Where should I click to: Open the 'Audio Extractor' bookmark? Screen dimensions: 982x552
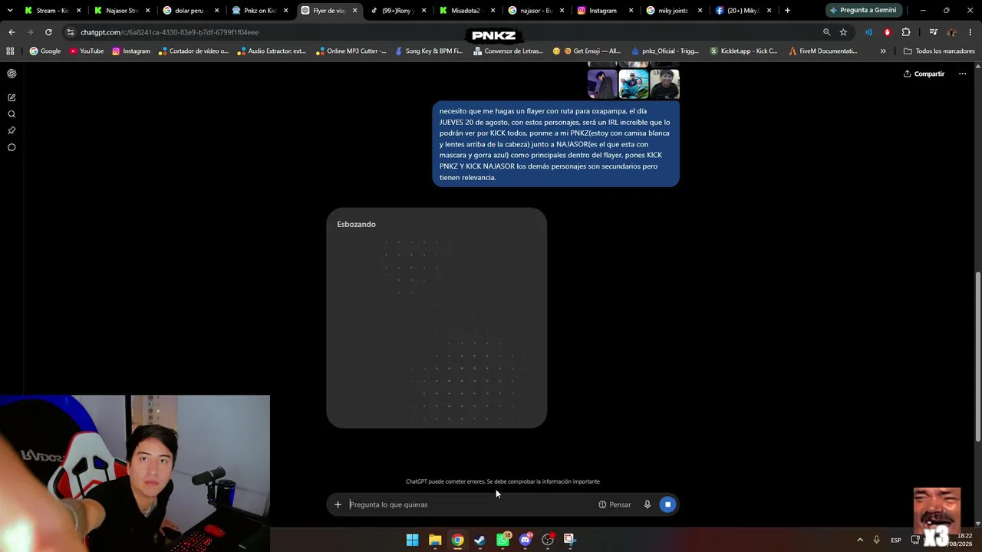pyautogui.click(x=272, y=51)
